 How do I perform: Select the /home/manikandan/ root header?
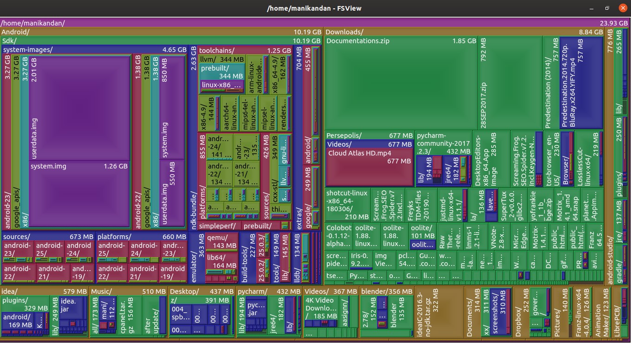(x=315, y=23)
